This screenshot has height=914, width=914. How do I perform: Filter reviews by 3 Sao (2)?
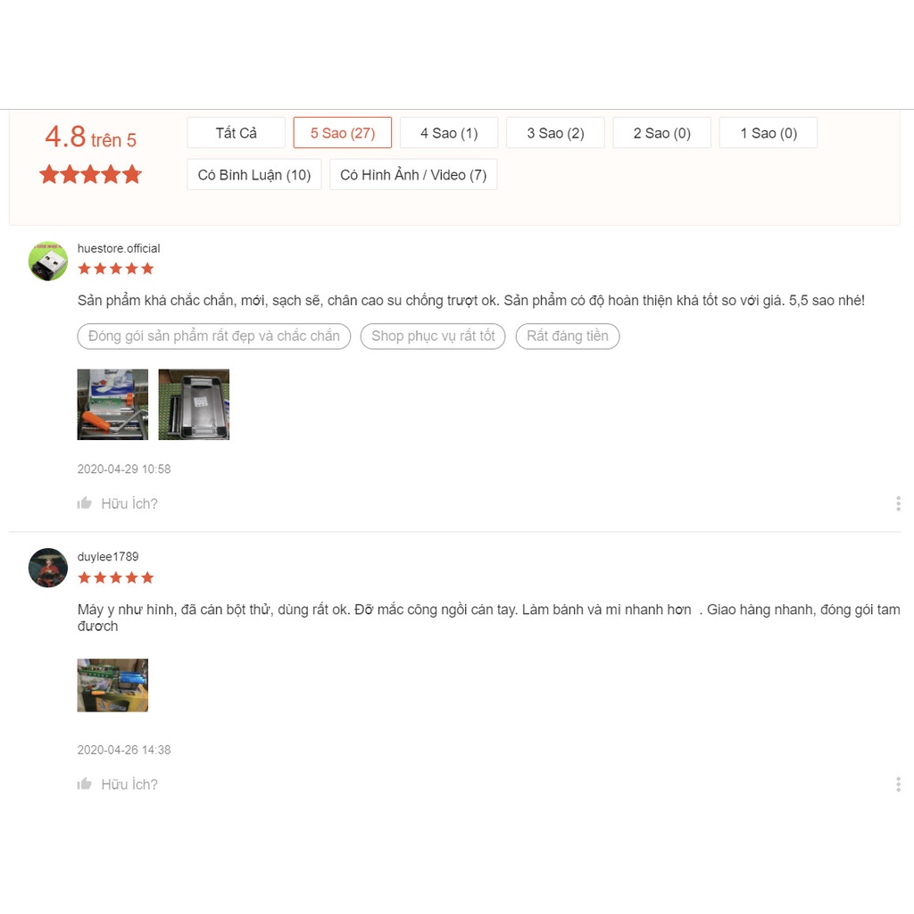[x=555, y=133]
